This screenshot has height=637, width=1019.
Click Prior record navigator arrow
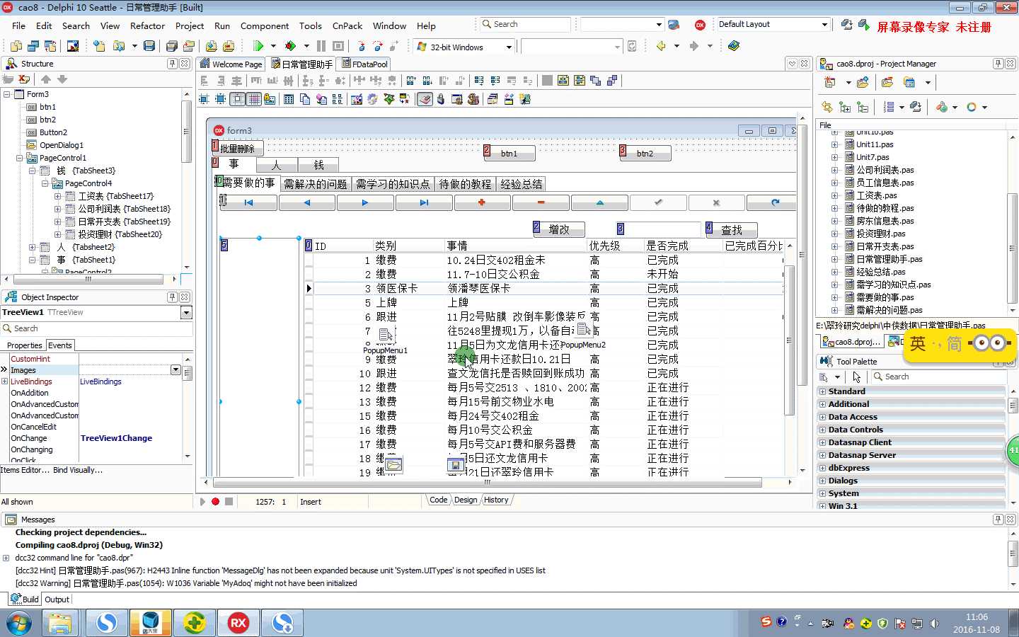point(307,203)
